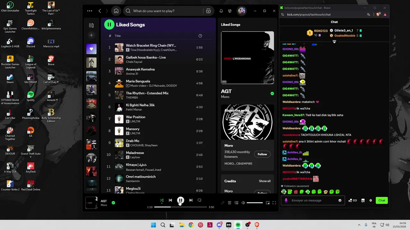Show hidden system tray icons
This screenshot has width=410, height=230.
coord(359,225)
